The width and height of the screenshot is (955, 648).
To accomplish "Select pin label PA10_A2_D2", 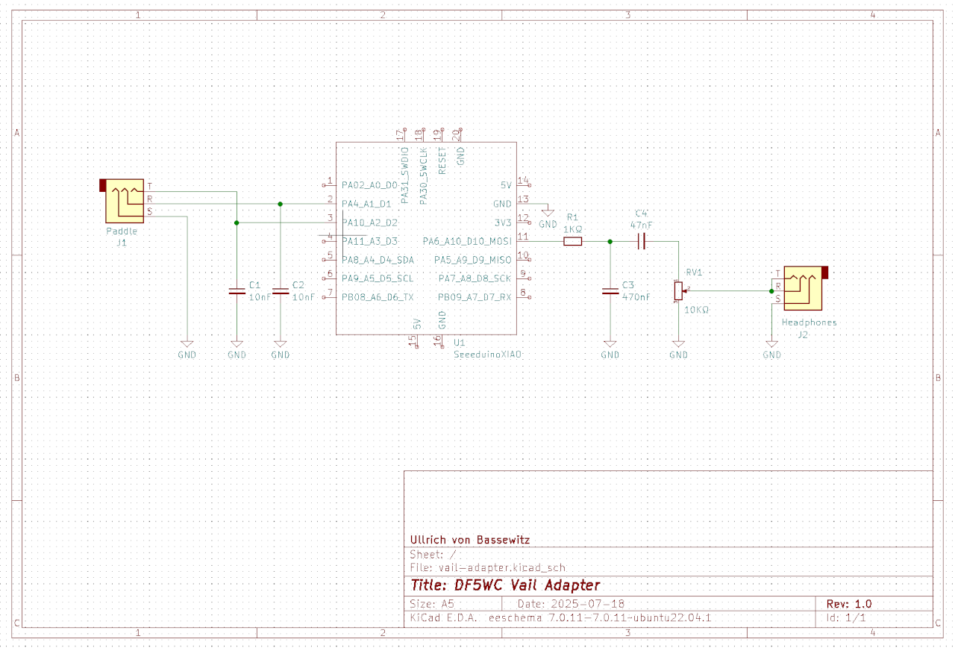I will [x=369, y=222].
